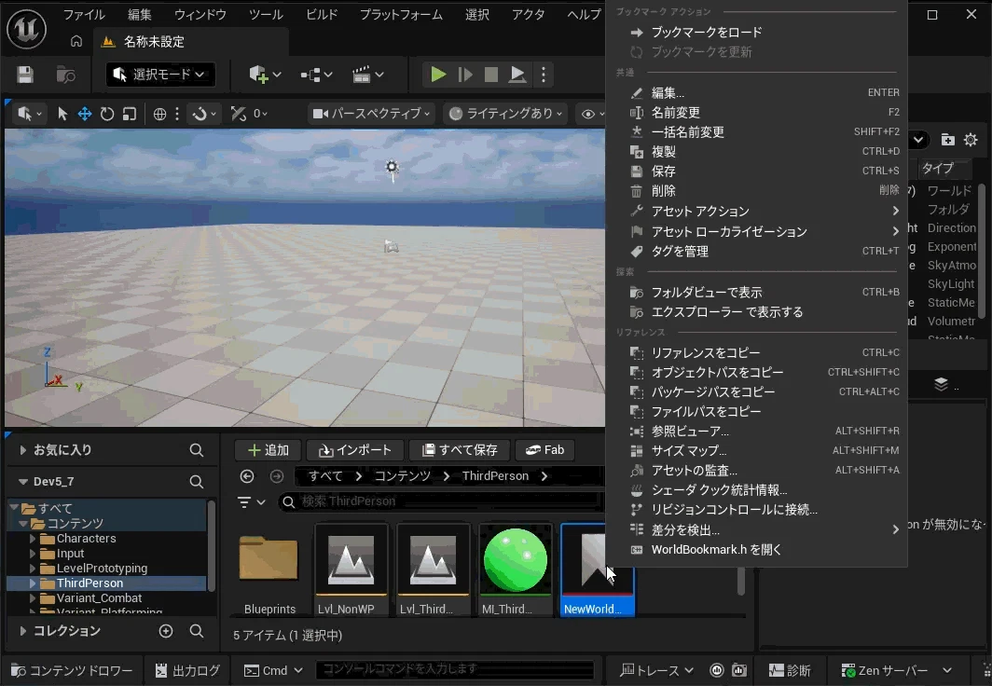
Task: Select the scale gizmo tool
Action: click(130, 114)
